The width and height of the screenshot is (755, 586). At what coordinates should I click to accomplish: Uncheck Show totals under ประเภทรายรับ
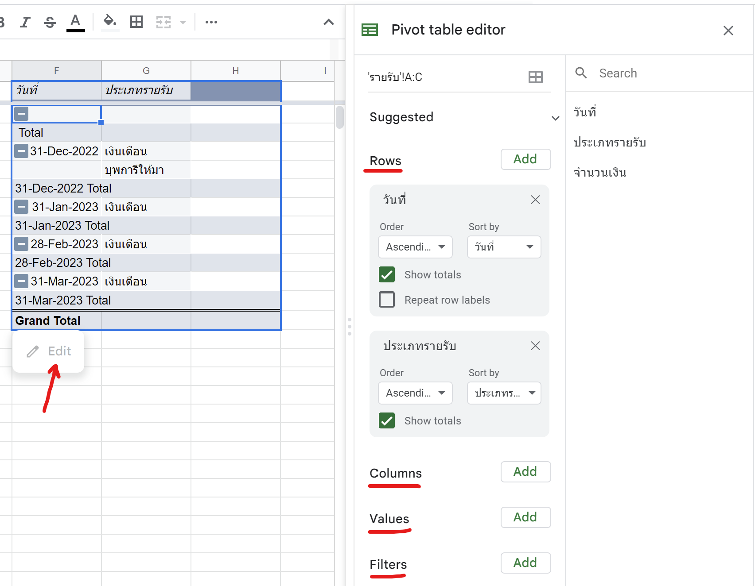click(x=386, y=420)
